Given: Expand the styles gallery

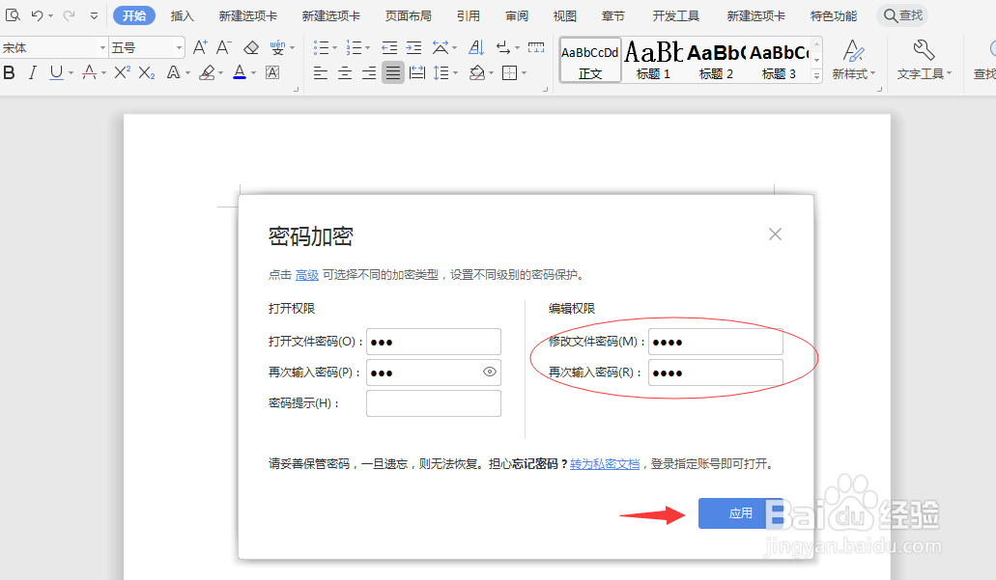Looking at the screenshot, I should click(817, 75).
